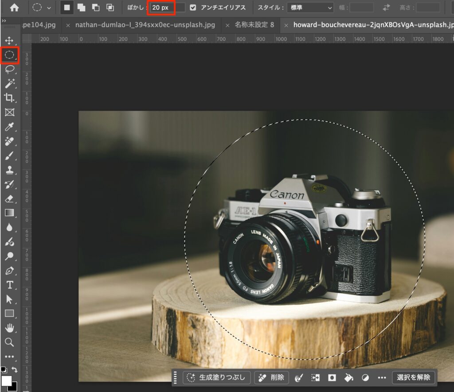This screenshot has height=392, width=454.
Task: Select the Elliptical Marquee tool
Action: (x=10, y=55)
